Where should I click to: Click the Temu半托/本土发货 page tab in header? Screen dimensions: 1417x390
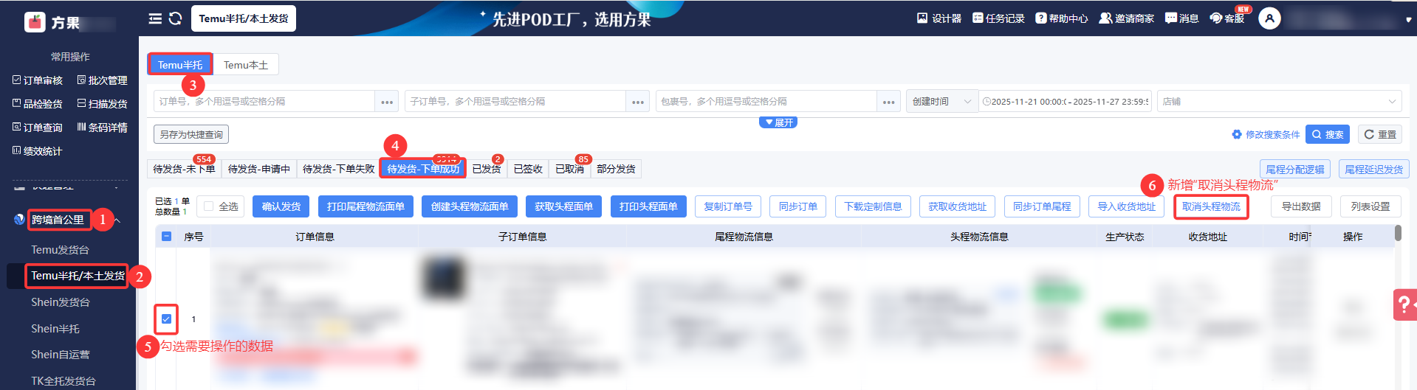[x=244, y=18]
